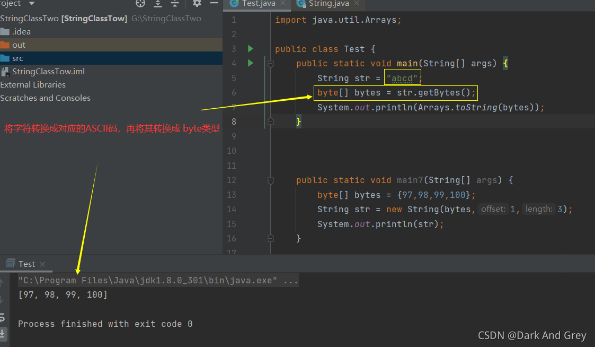Click line number 8 in gutter
Viewport: 595px width, 347px height.
pyautogui.click(x=234, y=122)
